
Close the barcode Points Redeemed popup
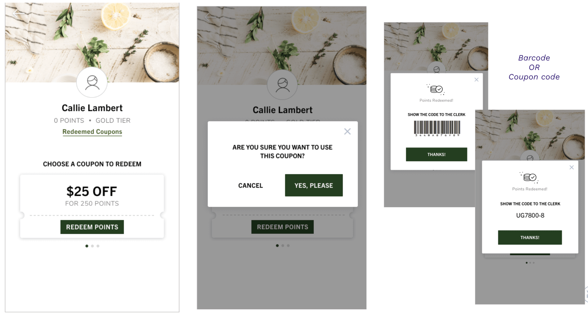[476, 80]
